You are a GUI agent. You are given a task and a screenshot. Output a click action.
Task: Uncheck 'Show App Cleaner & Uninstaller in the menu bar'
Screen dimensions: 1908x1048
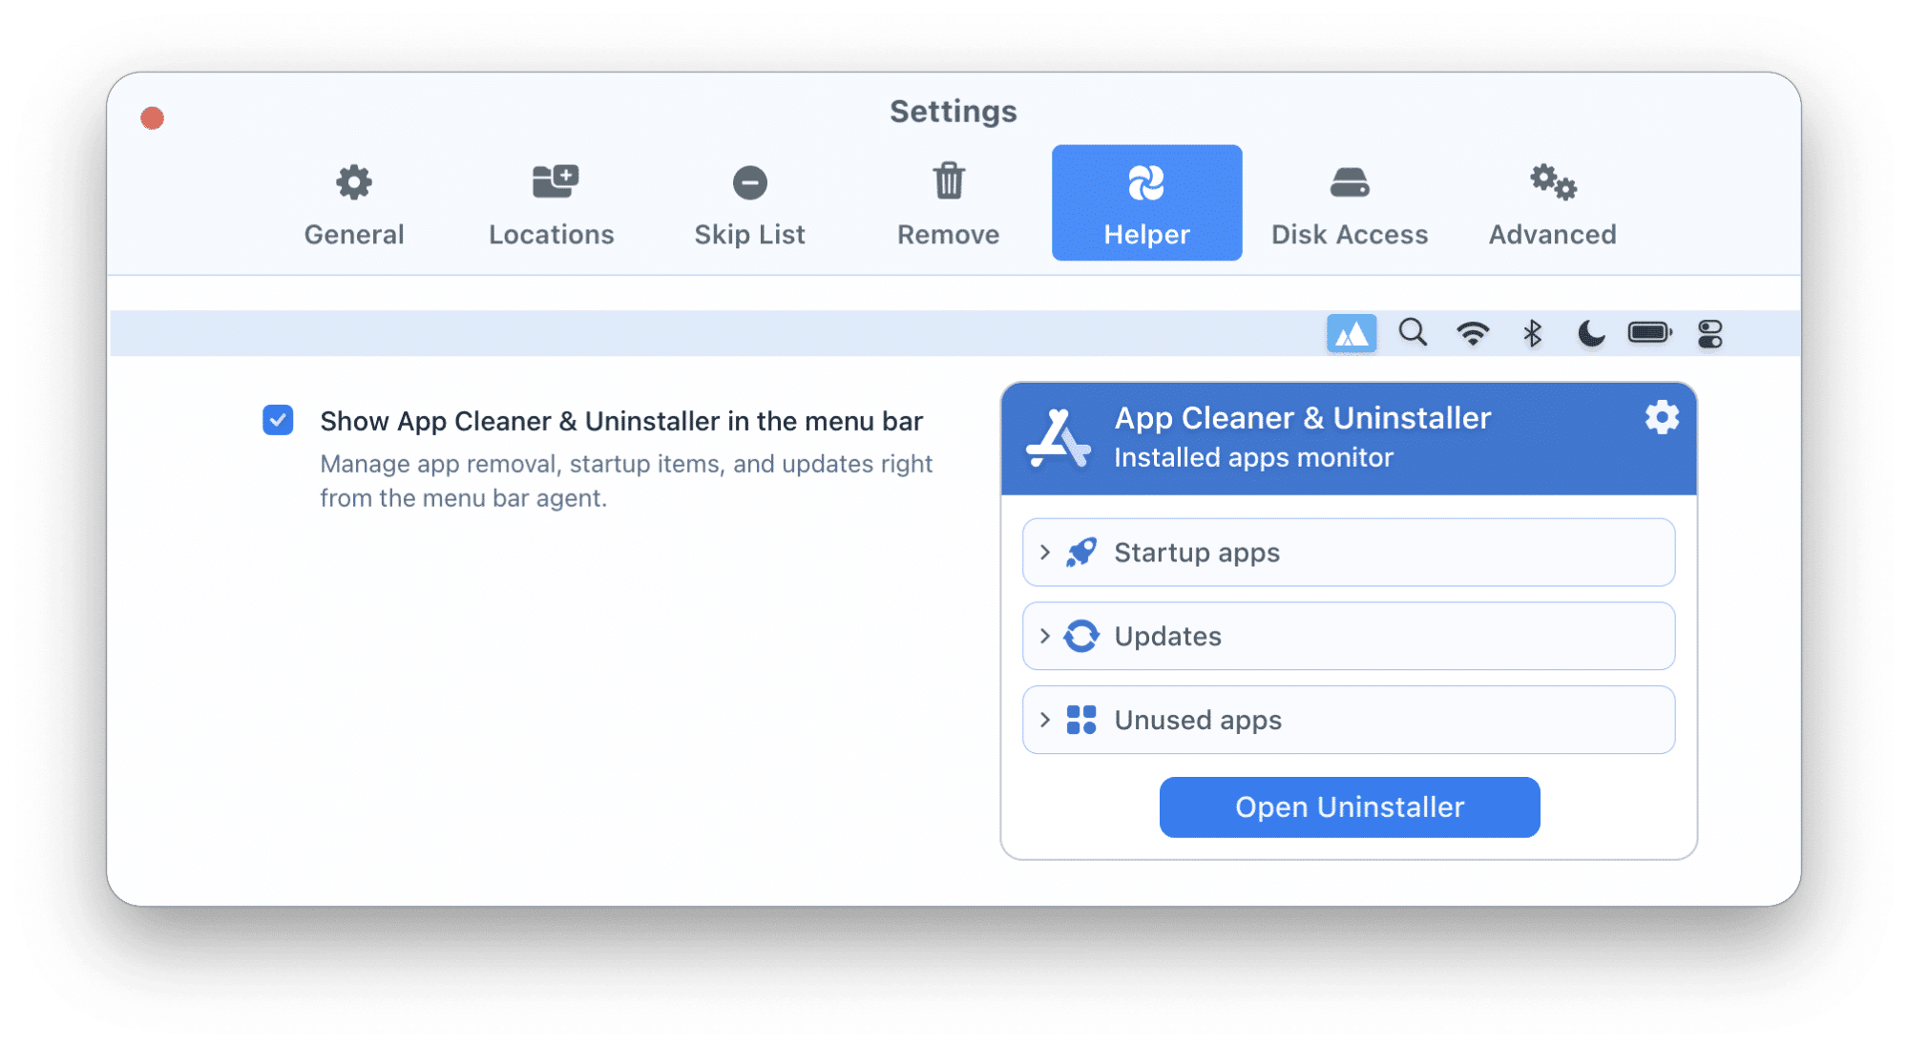coord(277,420)
